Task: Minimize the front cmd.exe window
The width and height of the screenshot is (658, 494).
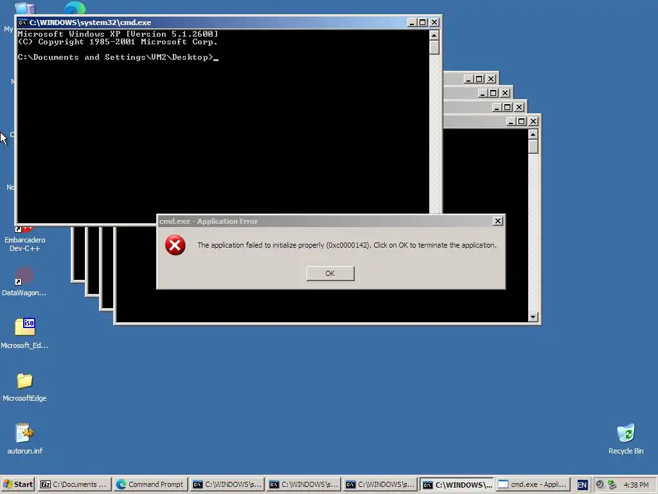Action: pyautogui.click(x=412, y=23)
